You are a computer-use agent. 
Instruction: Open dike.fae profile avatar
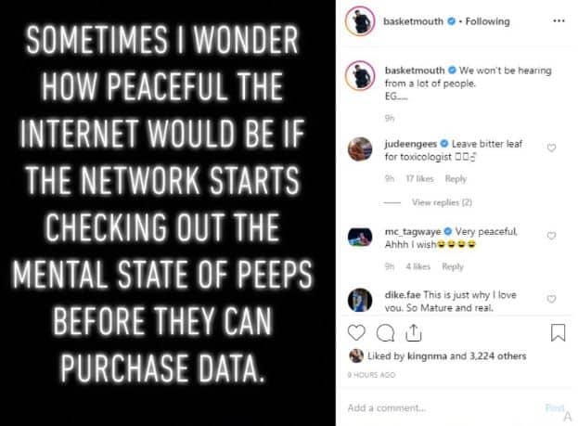pyautogui.click(x=360, y=300)
